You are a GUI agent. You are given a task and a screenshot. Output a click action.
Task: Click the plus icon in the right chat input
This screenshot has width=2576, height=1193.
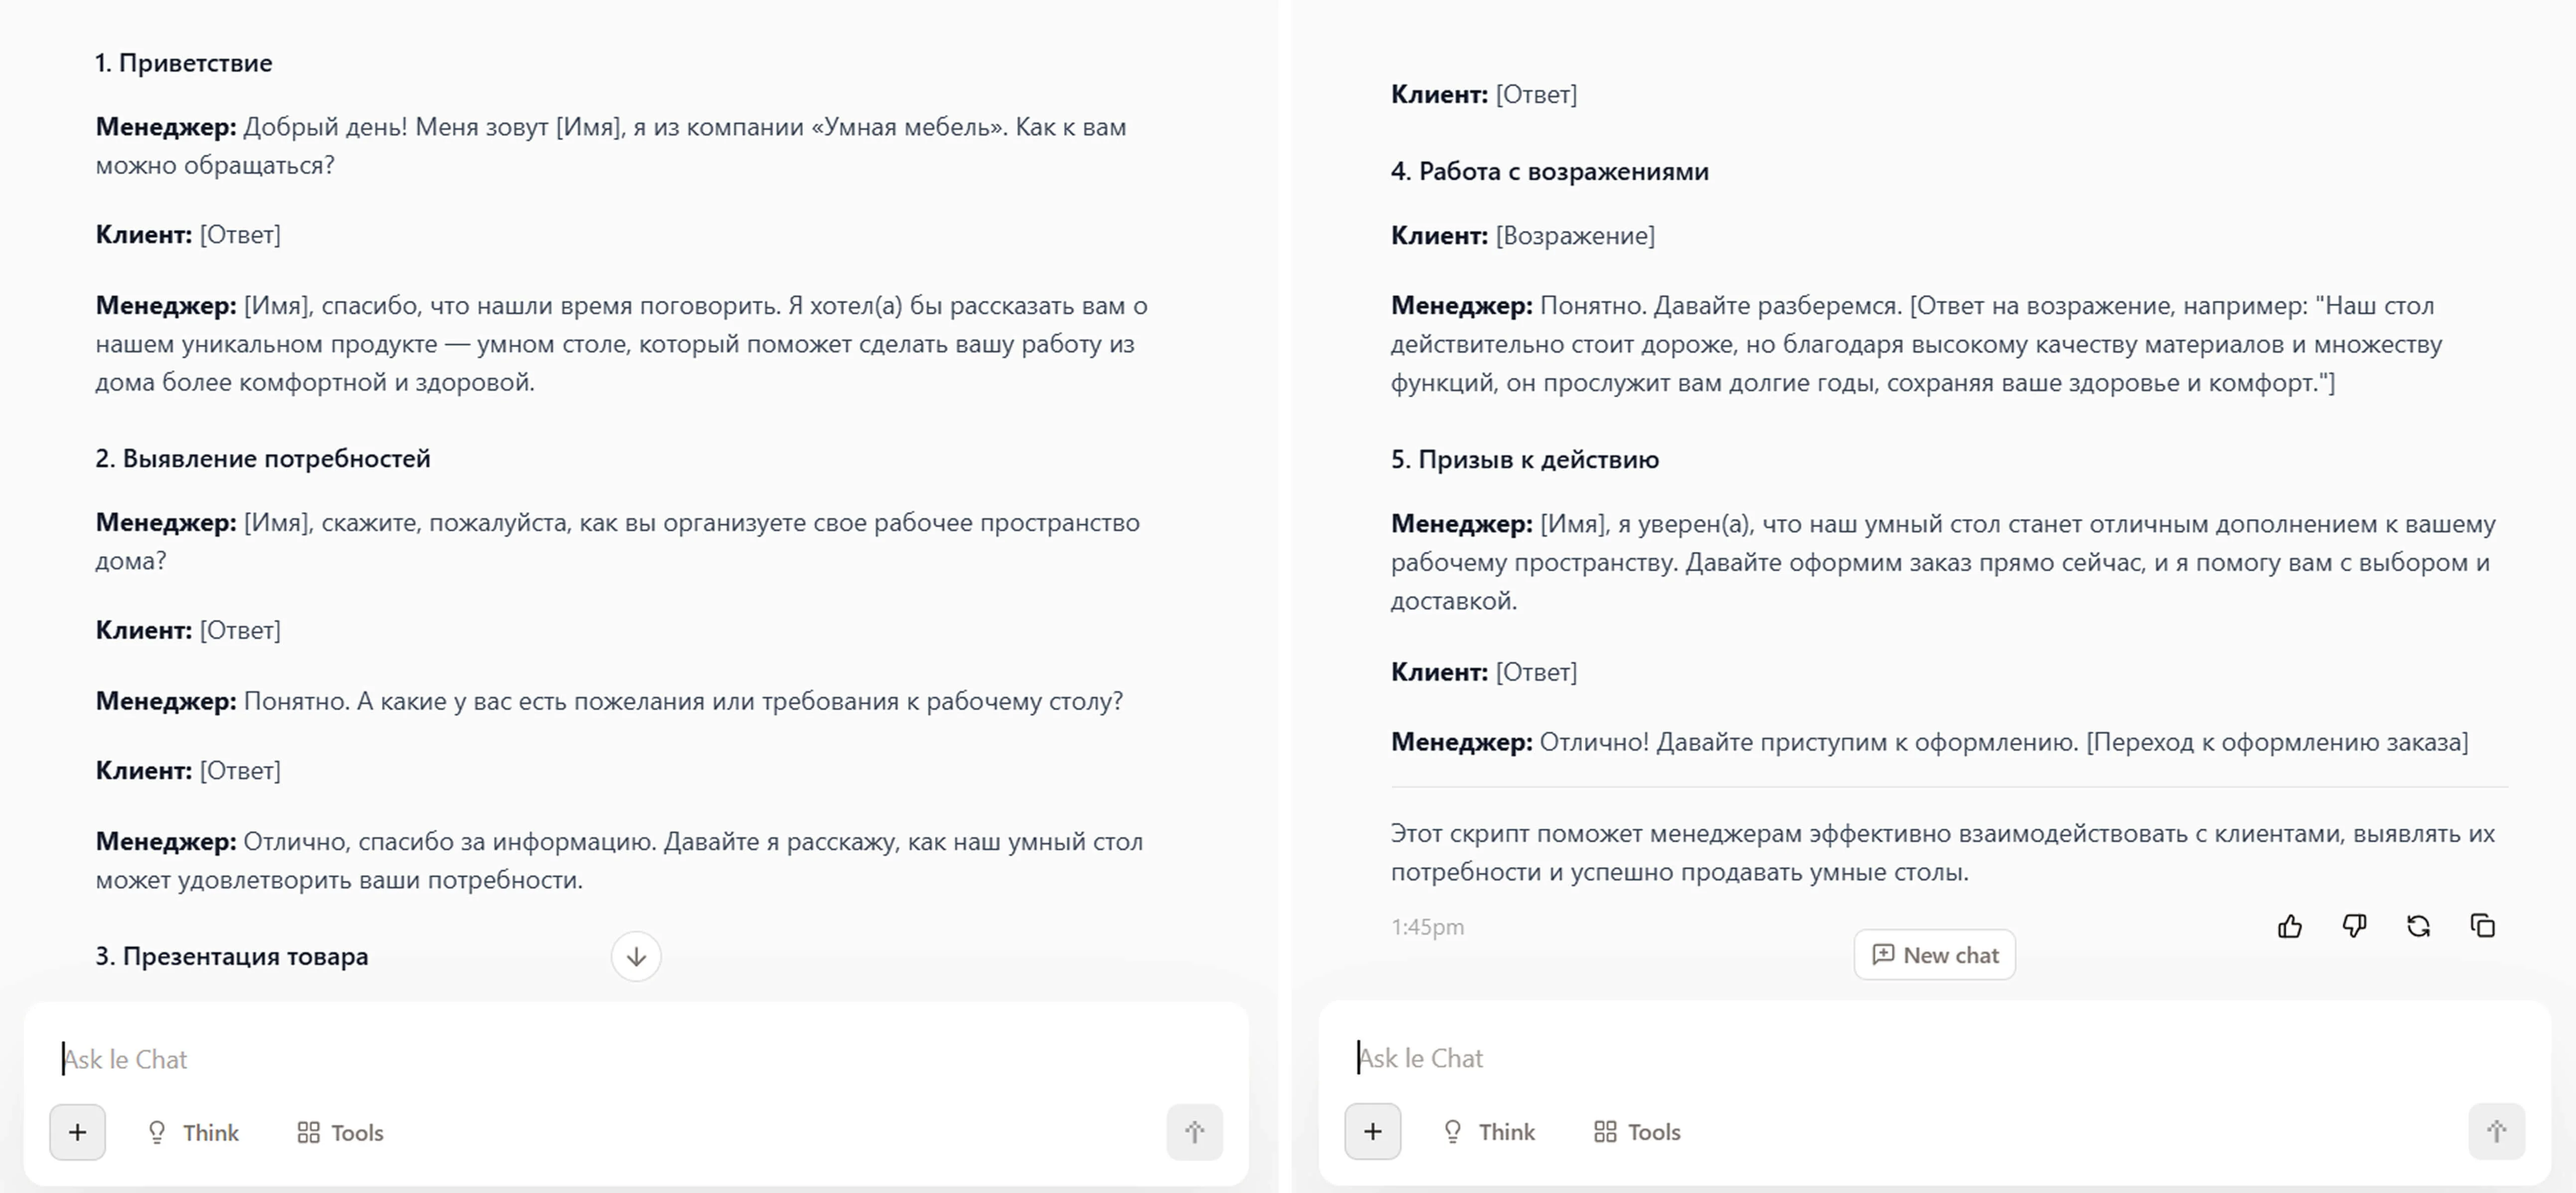(1372, 1131)
